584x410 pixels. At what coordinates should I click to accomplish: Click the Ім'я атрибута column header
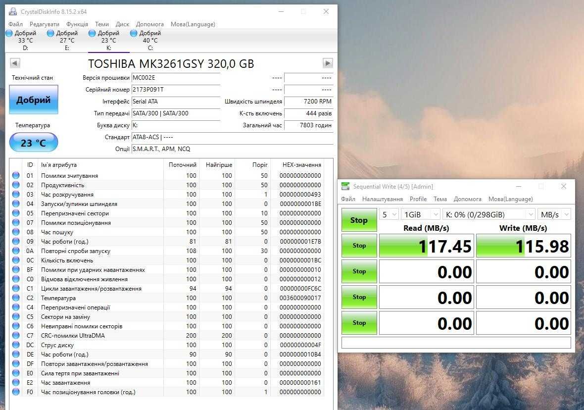101,165
